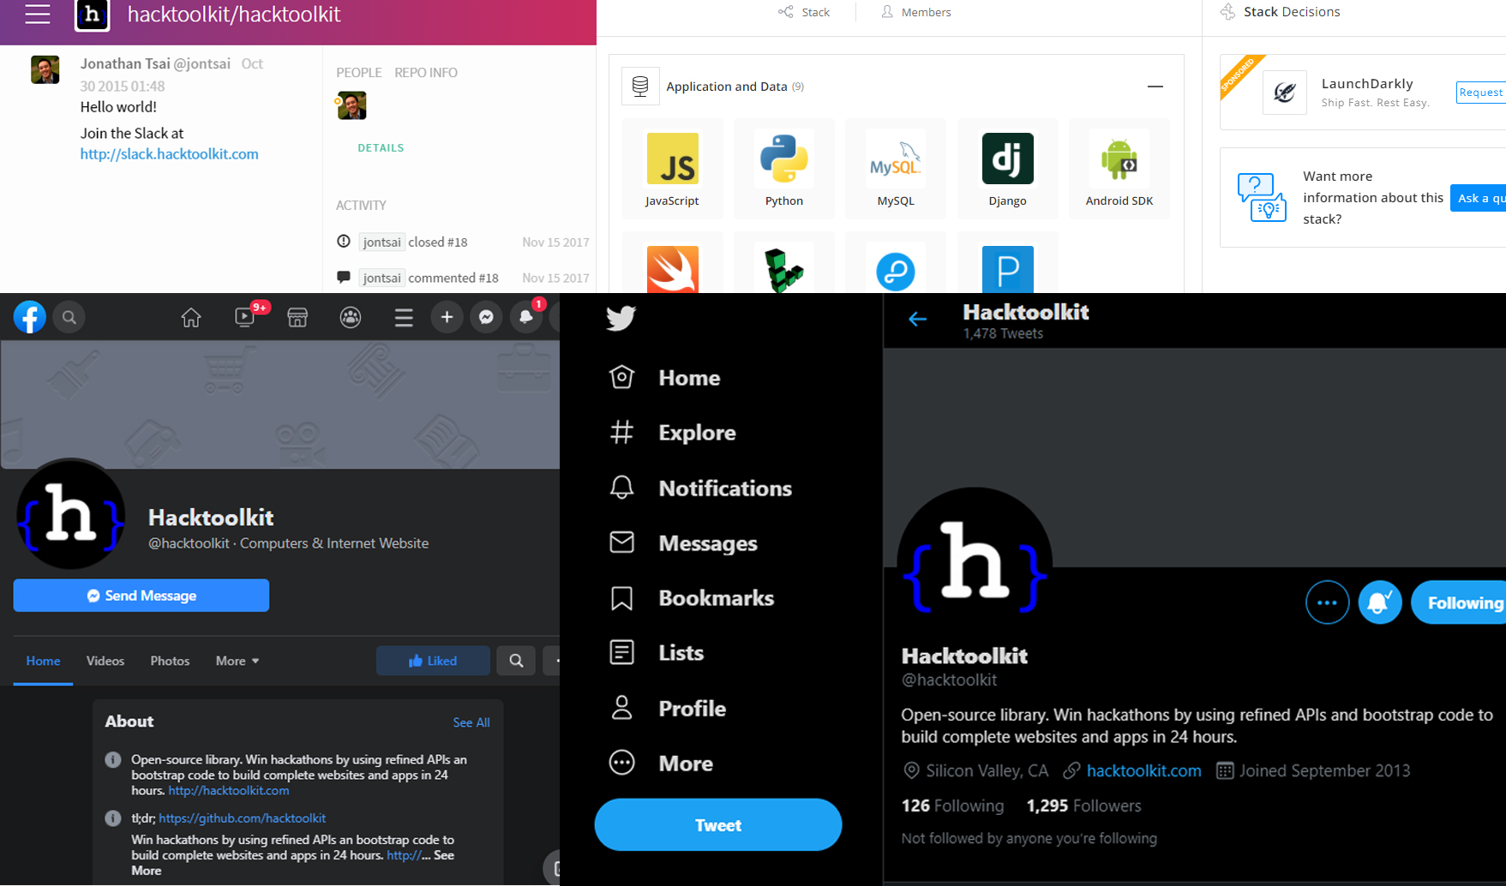Open Twitter Profile

(668, 709)
